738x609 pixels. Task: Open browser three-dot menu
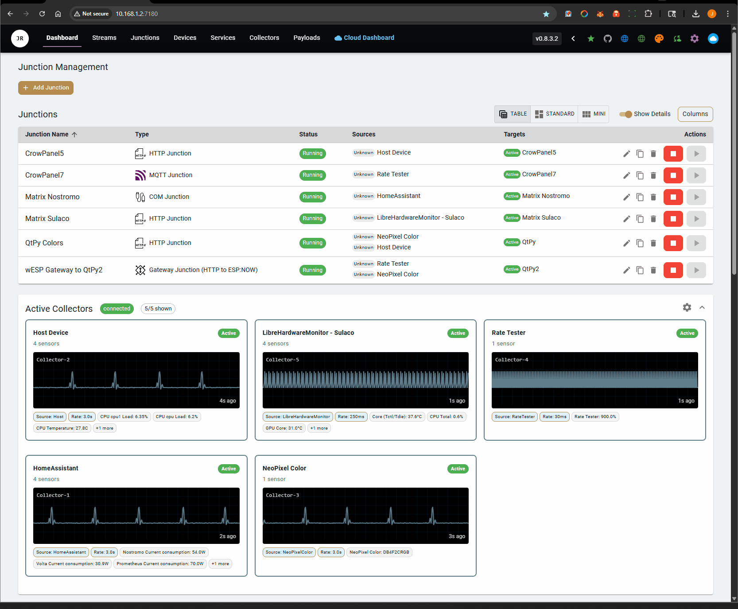click(x=728, y=14)
